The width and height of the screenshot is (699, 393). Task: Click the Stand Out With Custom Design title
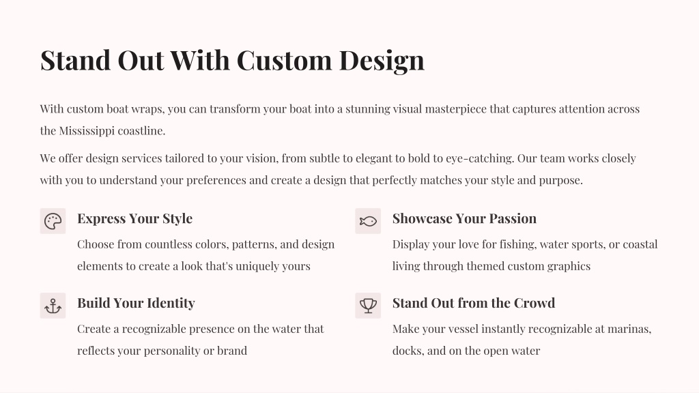pos(232,60)
